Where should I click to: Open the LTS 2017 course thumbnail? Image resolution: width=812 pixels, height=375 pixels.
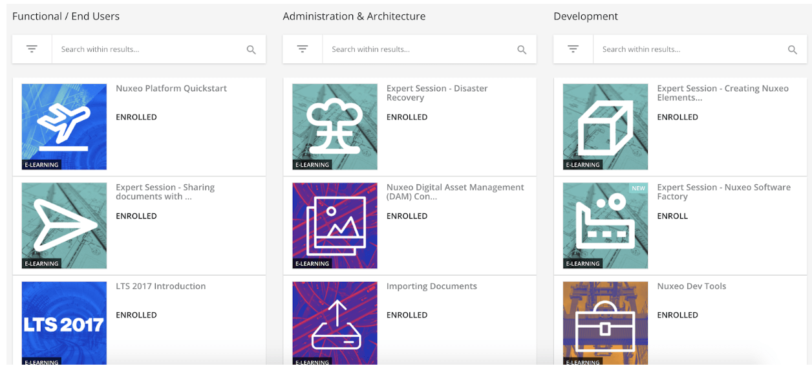click(x=64, y=323)
